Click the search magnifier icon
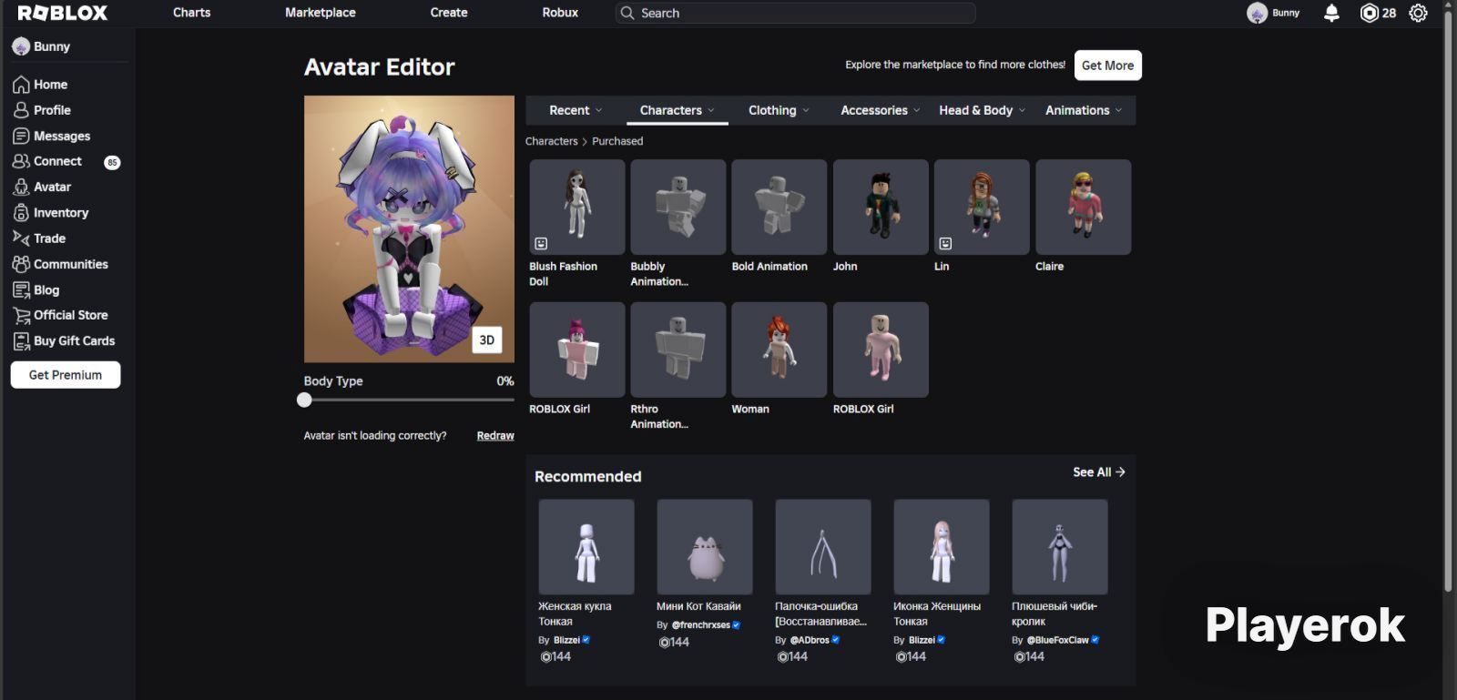The image size is (1457, 700). coord(627,13)
